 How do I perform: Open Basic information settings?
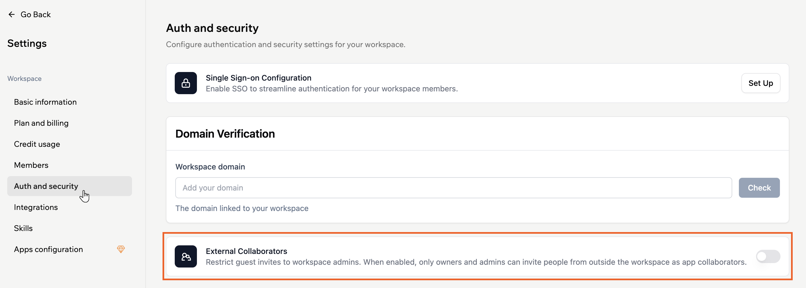tap(69, 102)
